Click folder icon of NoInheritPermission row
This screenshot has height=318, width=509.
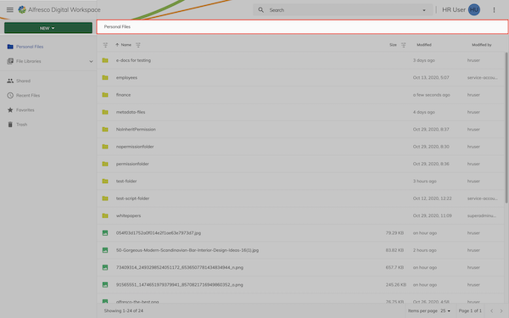pos(105,129)
